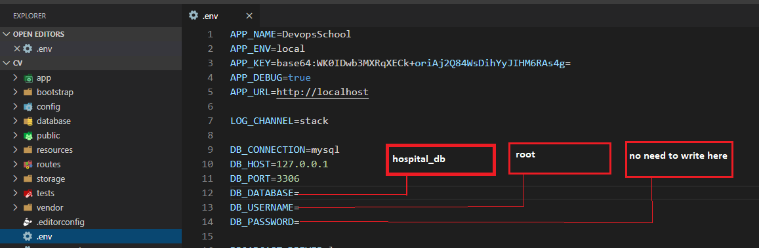Click the config folder gear icon
The width and height of the screenshot is (759, 248).
(x=28, y=106)
